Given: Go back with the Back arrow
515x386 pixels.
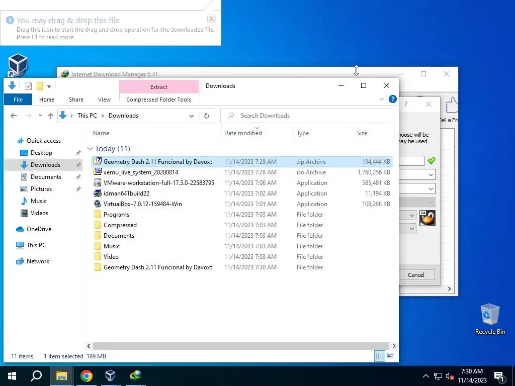Looking at the screenshot, I should 14,116.
